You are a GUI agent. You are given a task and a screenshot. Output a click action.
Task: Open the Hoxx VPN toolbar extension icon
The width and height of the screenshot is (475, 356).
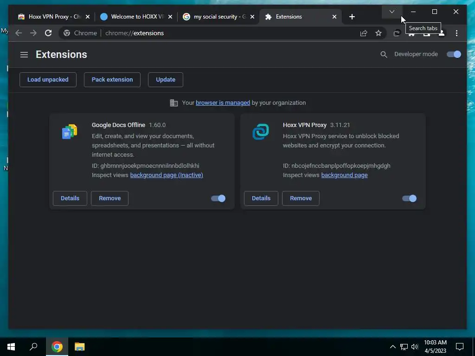coord(397,33)
